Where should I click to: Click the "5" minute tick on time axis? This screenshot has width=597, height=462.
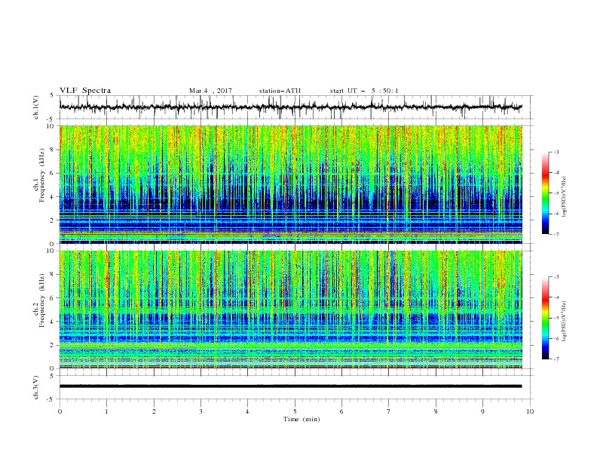pyautogui.click(x=295, y=411)
